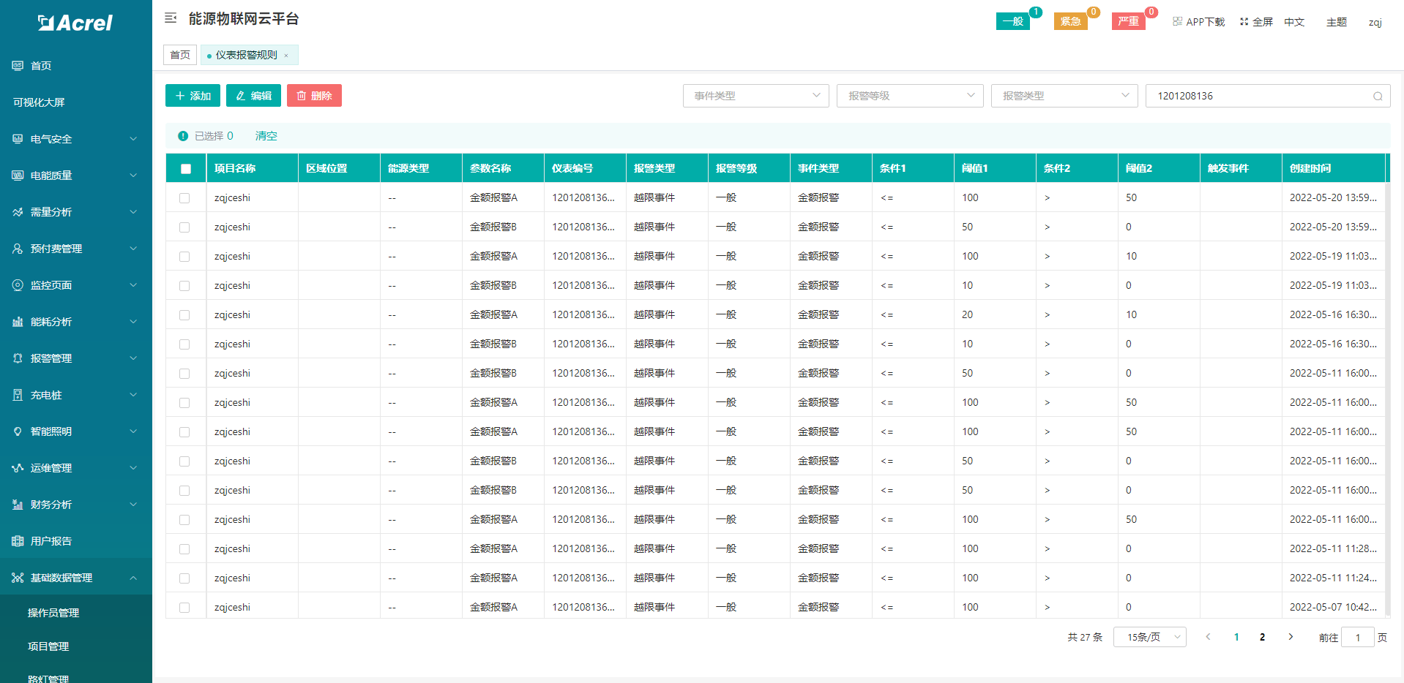Image resolution: width=1404 pixels, height=683 pixels.
Task: Check row created 2022-05-11 11:28
Action: pos(184,549)
